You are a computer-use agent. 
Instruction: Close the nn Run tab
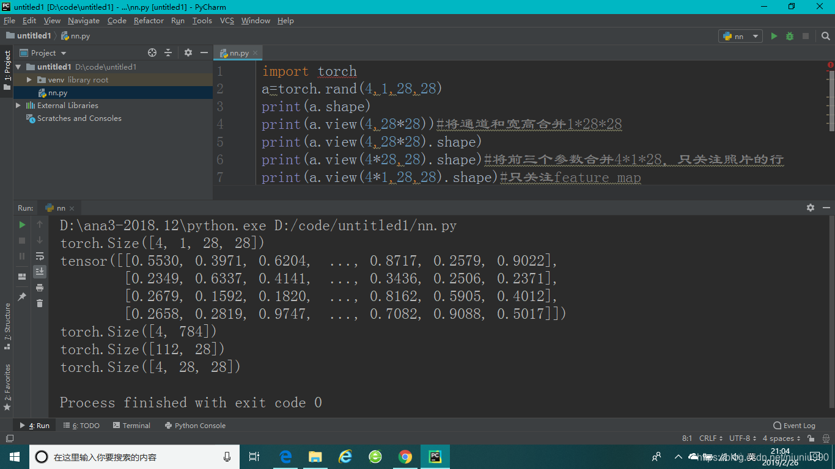pyautogui.click(x=72, y=208)
